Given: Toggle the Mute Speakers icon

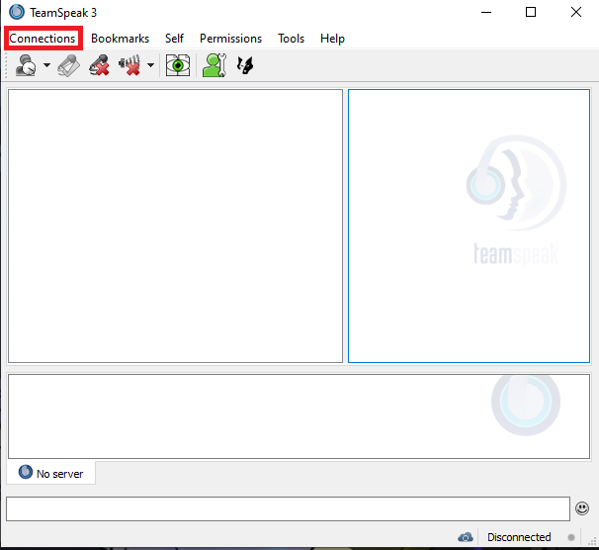Looking at the screenshot, I should tap(129, 65).
